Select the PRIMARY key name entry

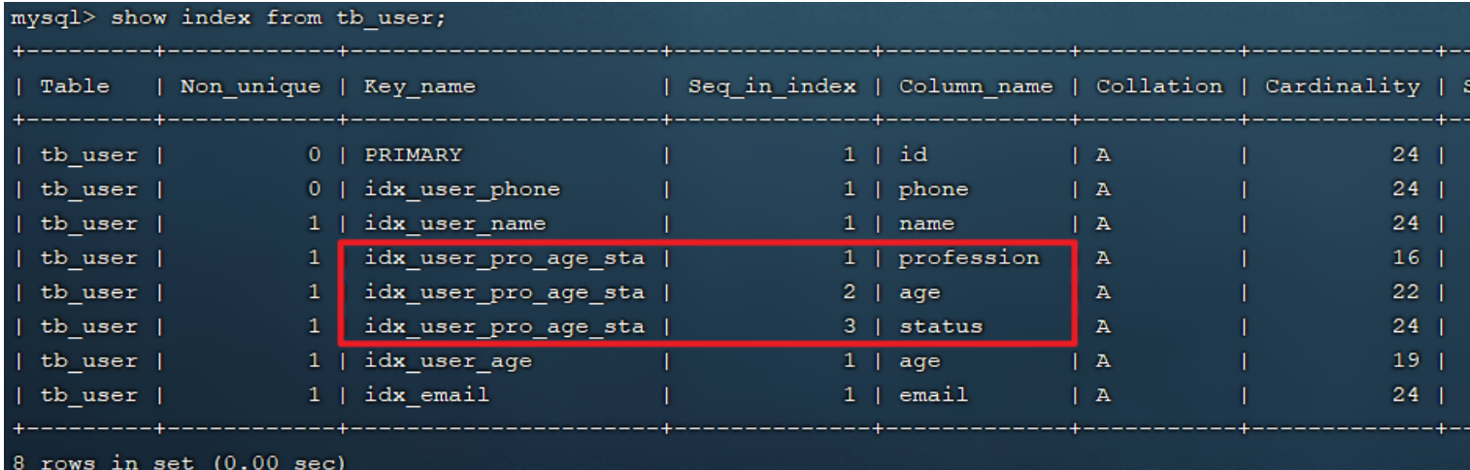[413, 155]
